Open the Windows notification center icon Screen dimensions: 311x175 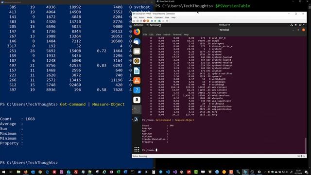(307, 172)
